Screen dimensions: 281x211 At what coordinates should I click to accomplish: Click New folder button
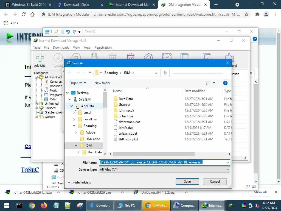tap(102, 83)
